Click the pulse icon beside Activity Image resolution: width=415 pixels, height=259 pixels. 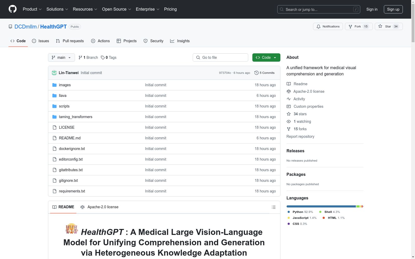coord(289,99)
